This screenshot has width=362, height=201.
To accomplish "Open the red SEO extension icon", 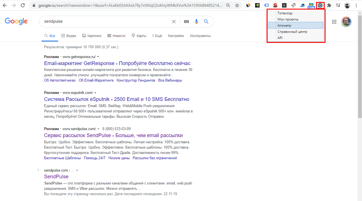I will [275, 5].
